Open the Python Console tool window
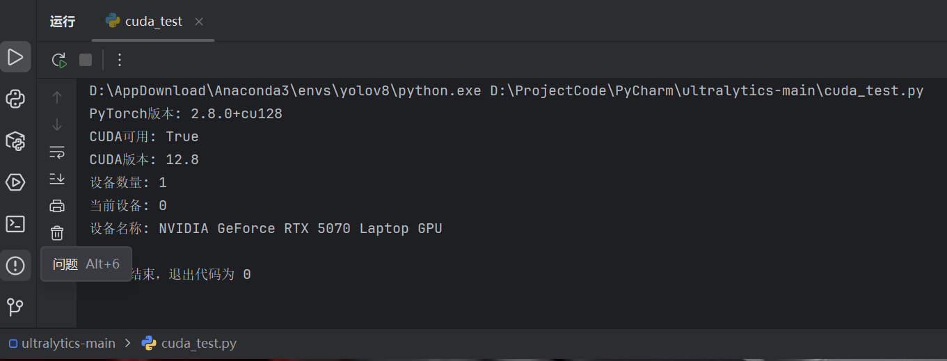The width and height of the screenshot is (947, 361). pyautogui.click(x=15, y=99)
